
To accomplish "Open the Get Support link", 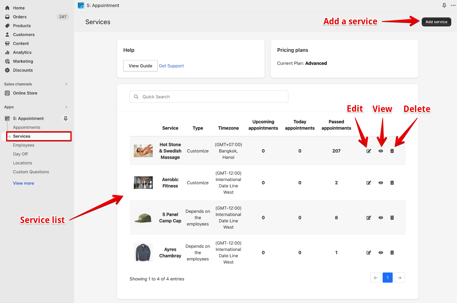I will 171,66.
